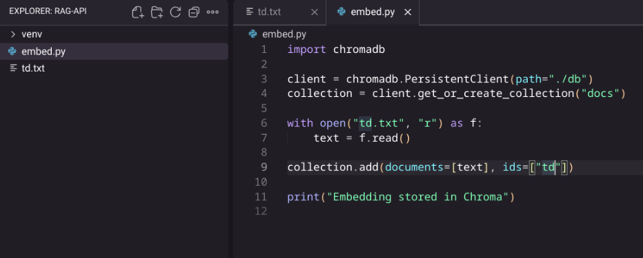Click the EXPLORER: RAG-API panel title
Screen dimensions: 643x258
click(48, 11)
